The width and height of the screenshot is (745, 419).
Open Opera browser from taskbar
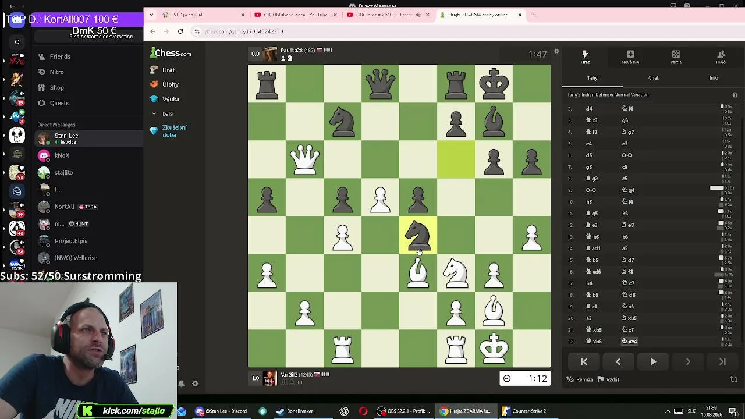tap(363, 411)
